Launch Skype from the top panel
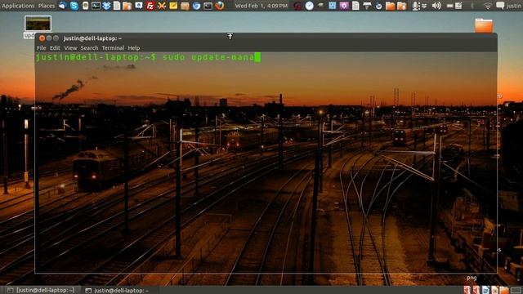Viewport: 523px width, 294px height. tap(74, 6)
